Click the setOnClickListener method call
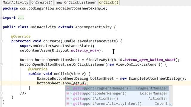 (86, 64)
